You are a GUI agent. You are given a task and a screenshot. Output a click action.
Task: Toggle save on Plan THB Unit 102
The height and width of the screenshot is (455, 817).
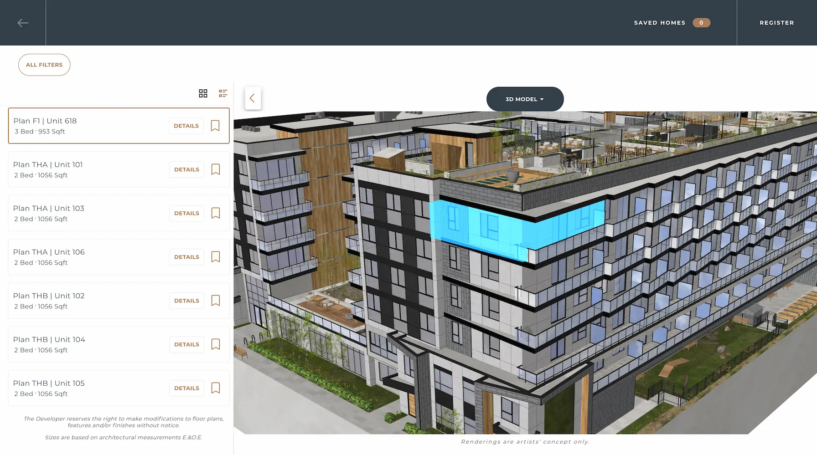[215, 300]
